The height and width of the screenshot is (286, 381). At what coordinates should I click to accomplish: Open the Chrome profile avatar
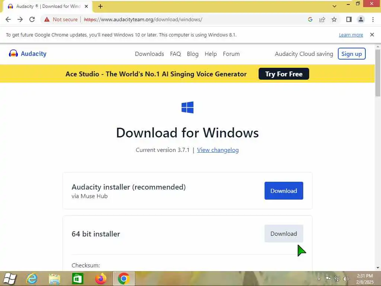pyautogui.click(x=361, y=19)
